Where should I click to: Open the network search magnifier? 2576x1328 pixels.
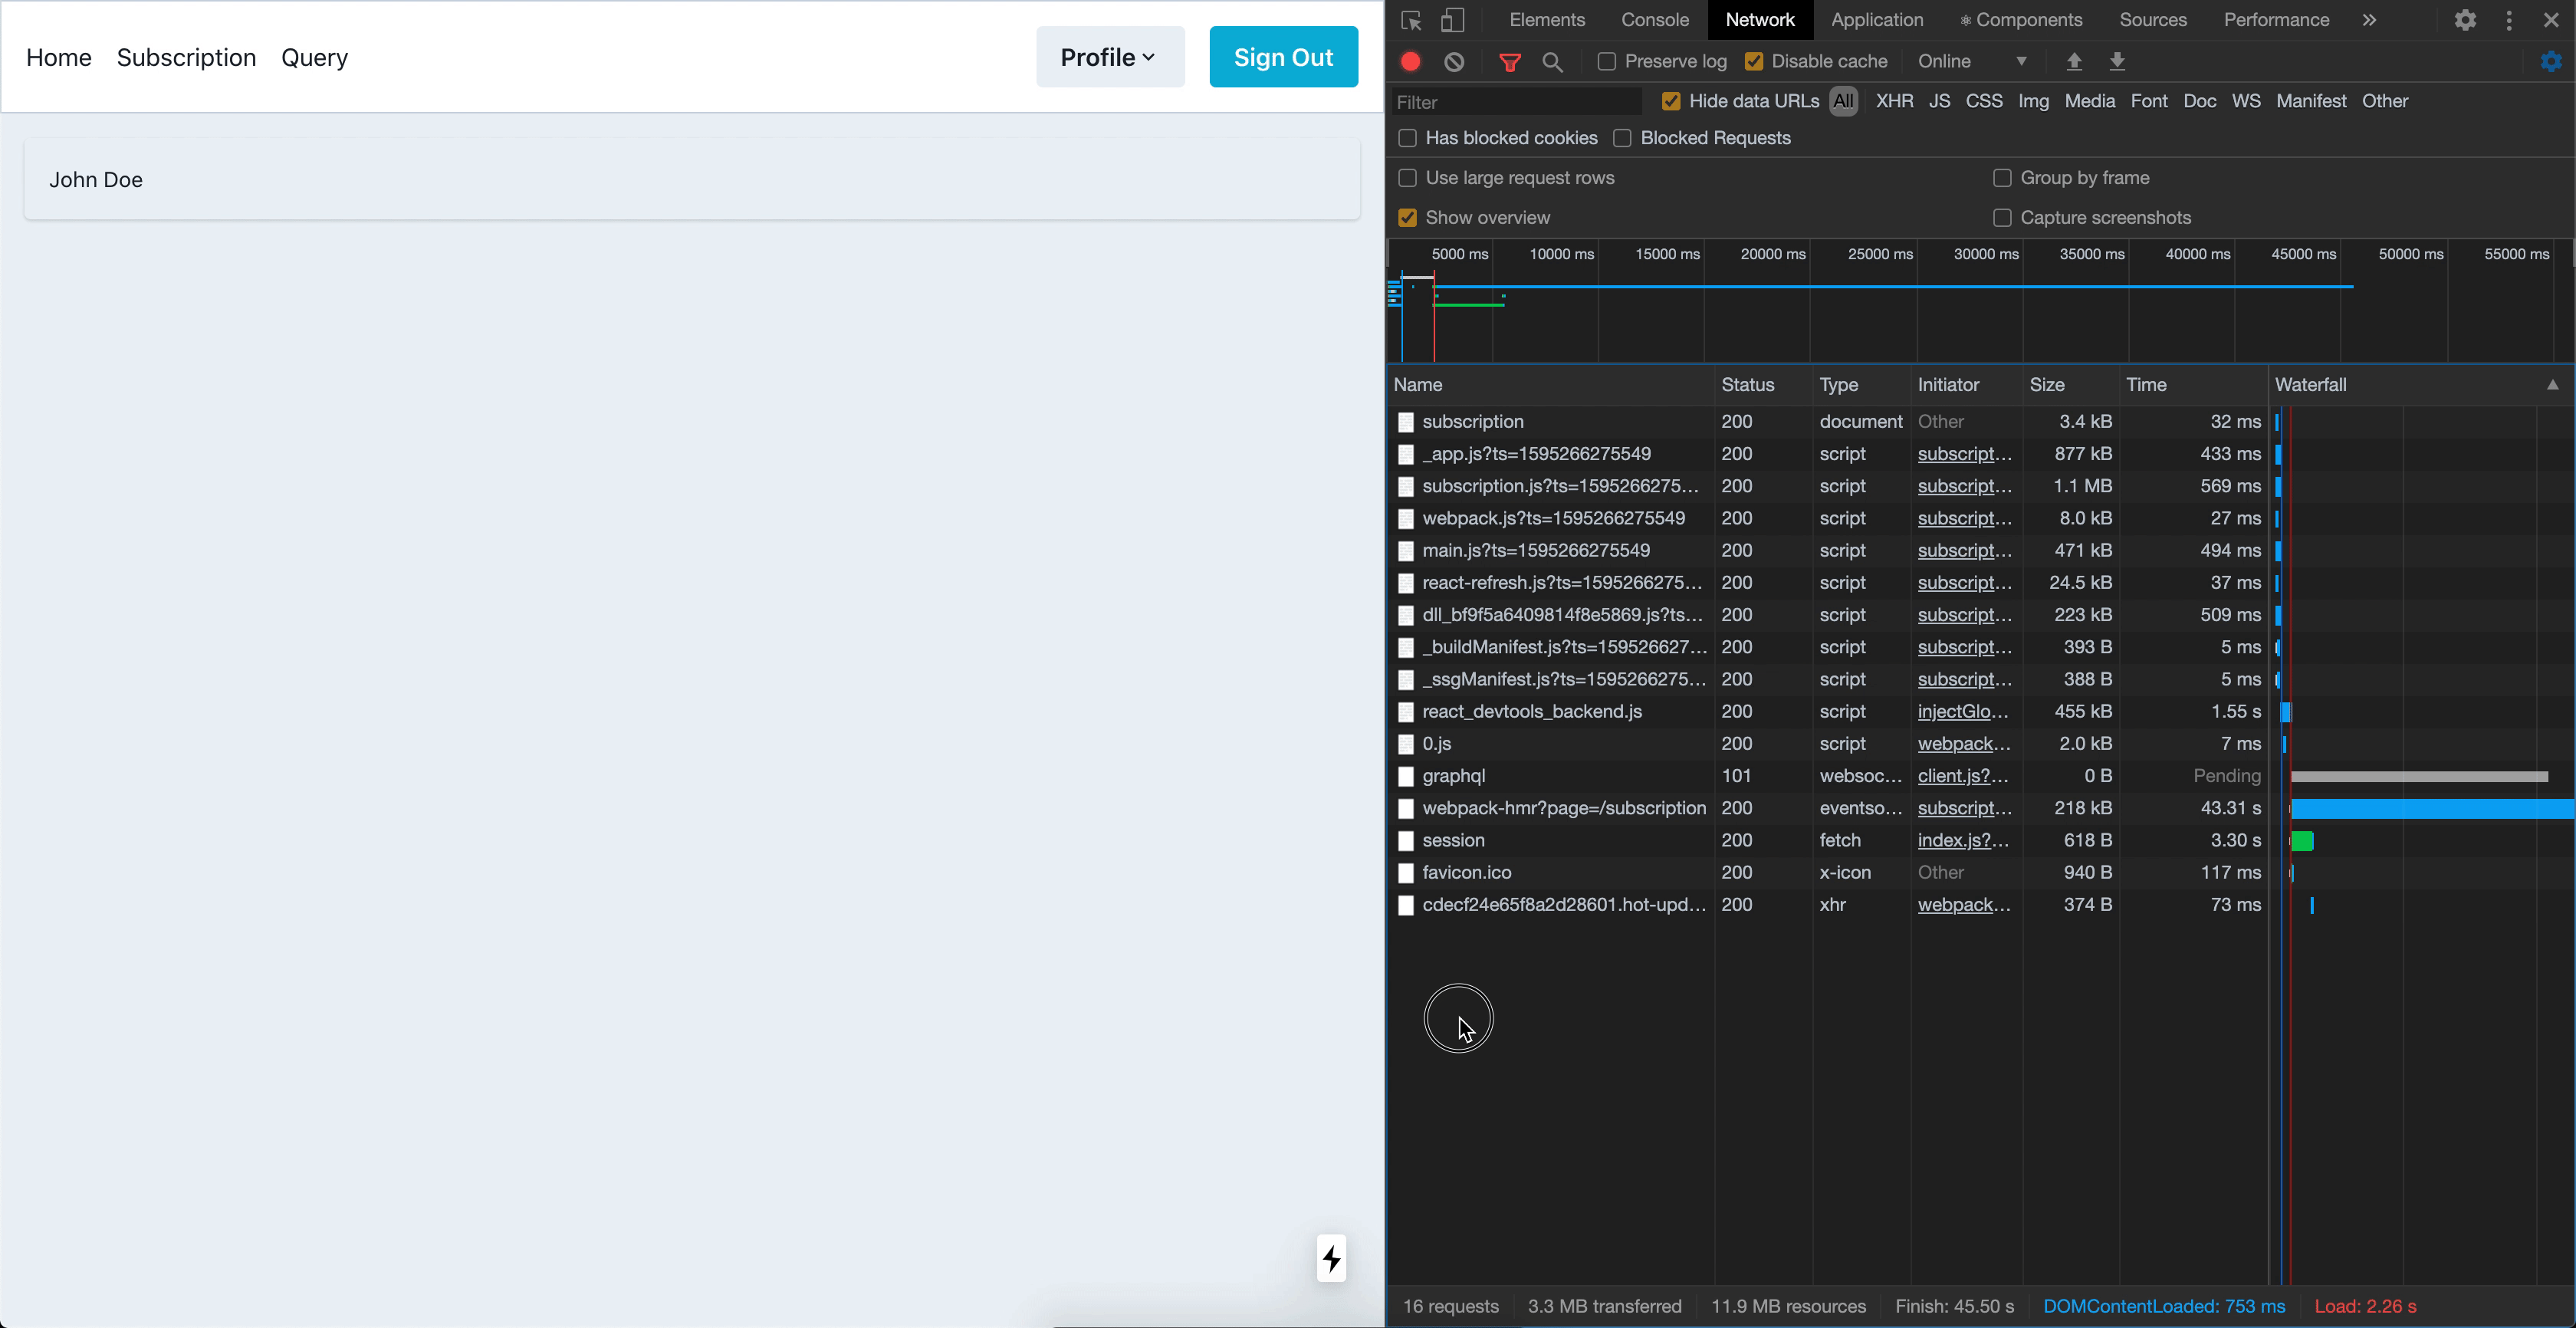tap(1552, 62)
